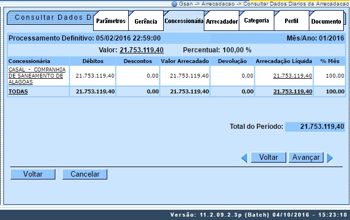Viewport: 350px width, 220px height.
Task: Open CASAL row Arrecadação Líquida link
Action: 292,76
